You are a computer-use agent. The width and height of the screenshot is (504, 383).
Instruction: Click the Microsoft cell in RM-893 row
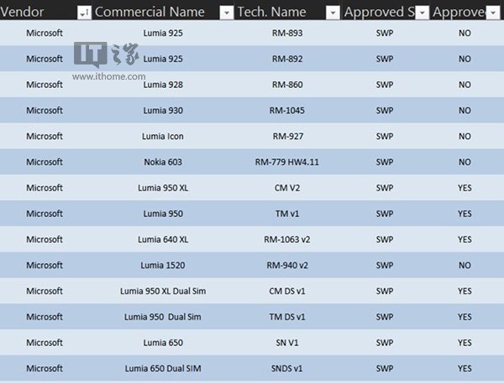[45, 33]
